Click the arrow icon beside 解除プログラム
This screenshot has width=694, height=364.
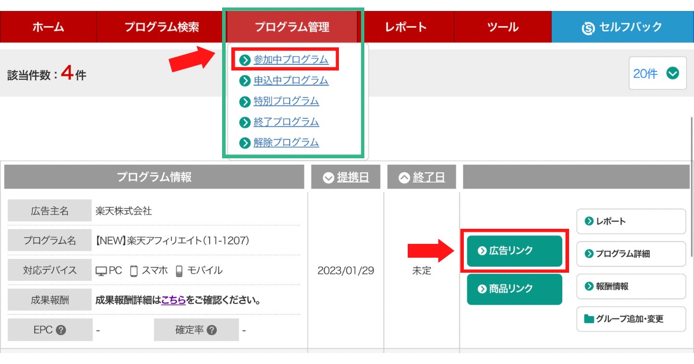pos(245,143)
